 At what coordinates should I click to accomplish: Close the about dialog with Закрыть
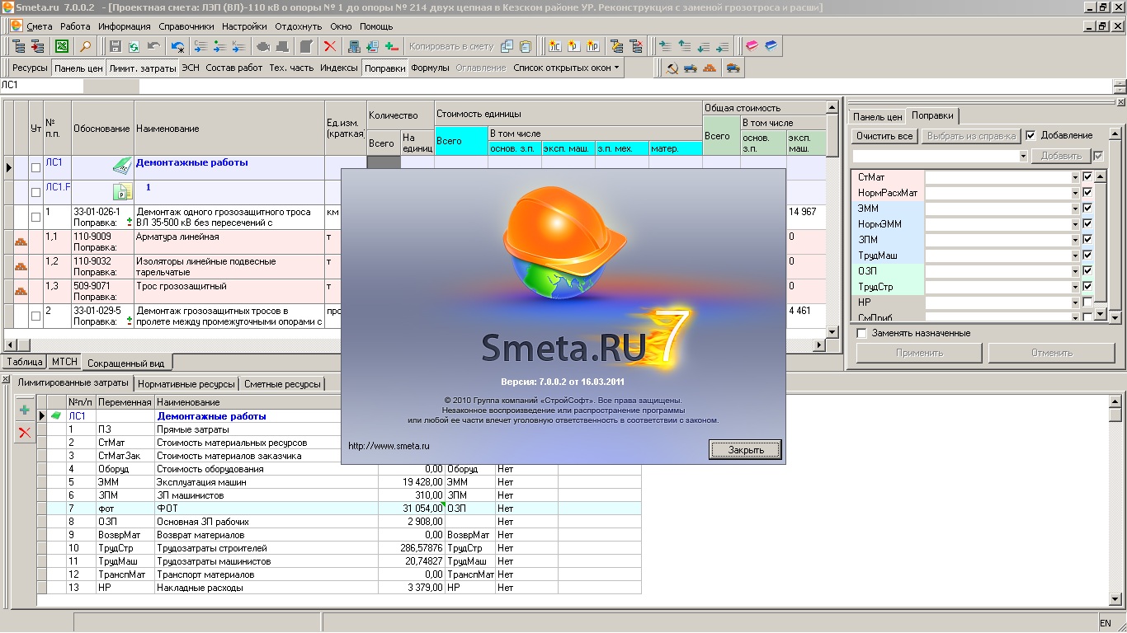click(745, 450)
